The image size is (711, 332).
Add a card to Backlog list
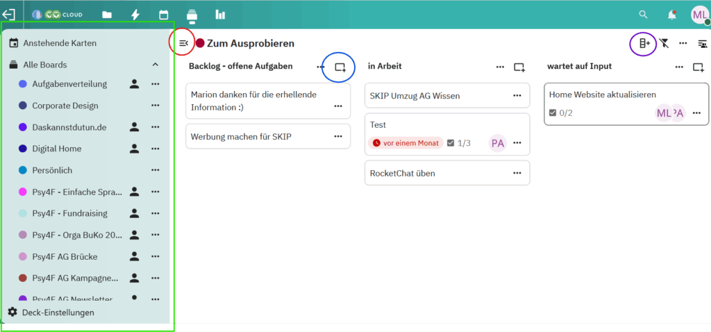pos(340,67)
